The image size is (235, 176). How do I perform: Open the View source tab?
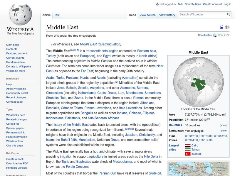[x=147, y=15]
